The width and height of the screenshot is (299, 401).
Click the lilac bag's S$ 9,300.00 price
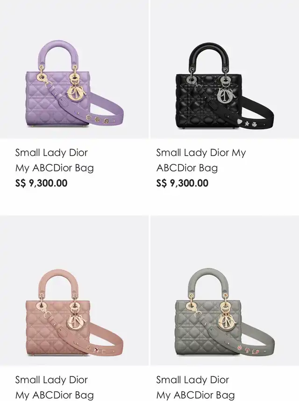[x=41, y=183]
